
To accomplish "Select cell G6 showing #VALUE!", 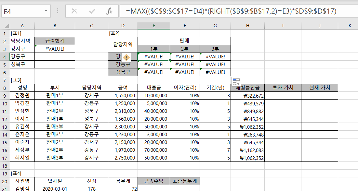I will click(x=215, y=72).
